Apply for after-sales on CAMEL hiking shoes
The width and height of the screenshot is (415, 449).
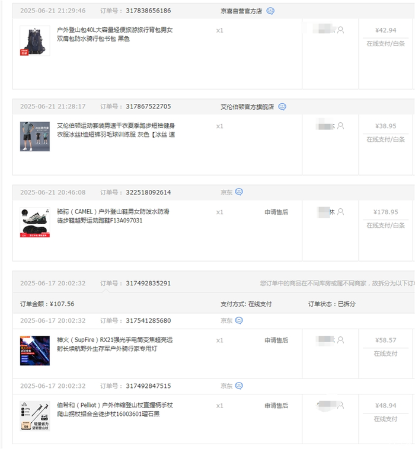[x=276, y=212]
